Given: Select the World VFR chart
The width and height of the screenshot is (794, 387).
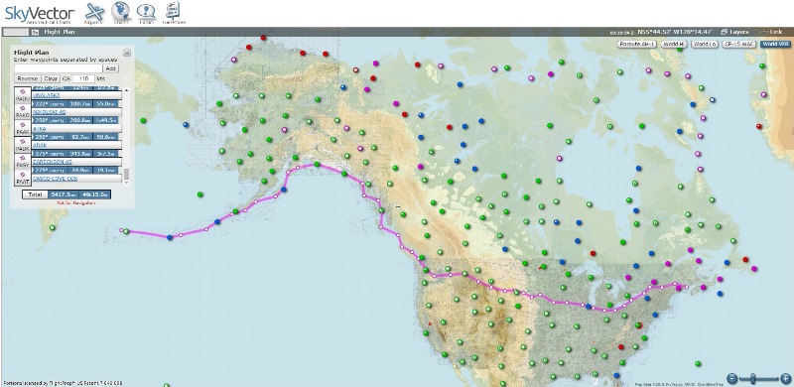Looking at the screenshot, I should [x=776, y=44].
